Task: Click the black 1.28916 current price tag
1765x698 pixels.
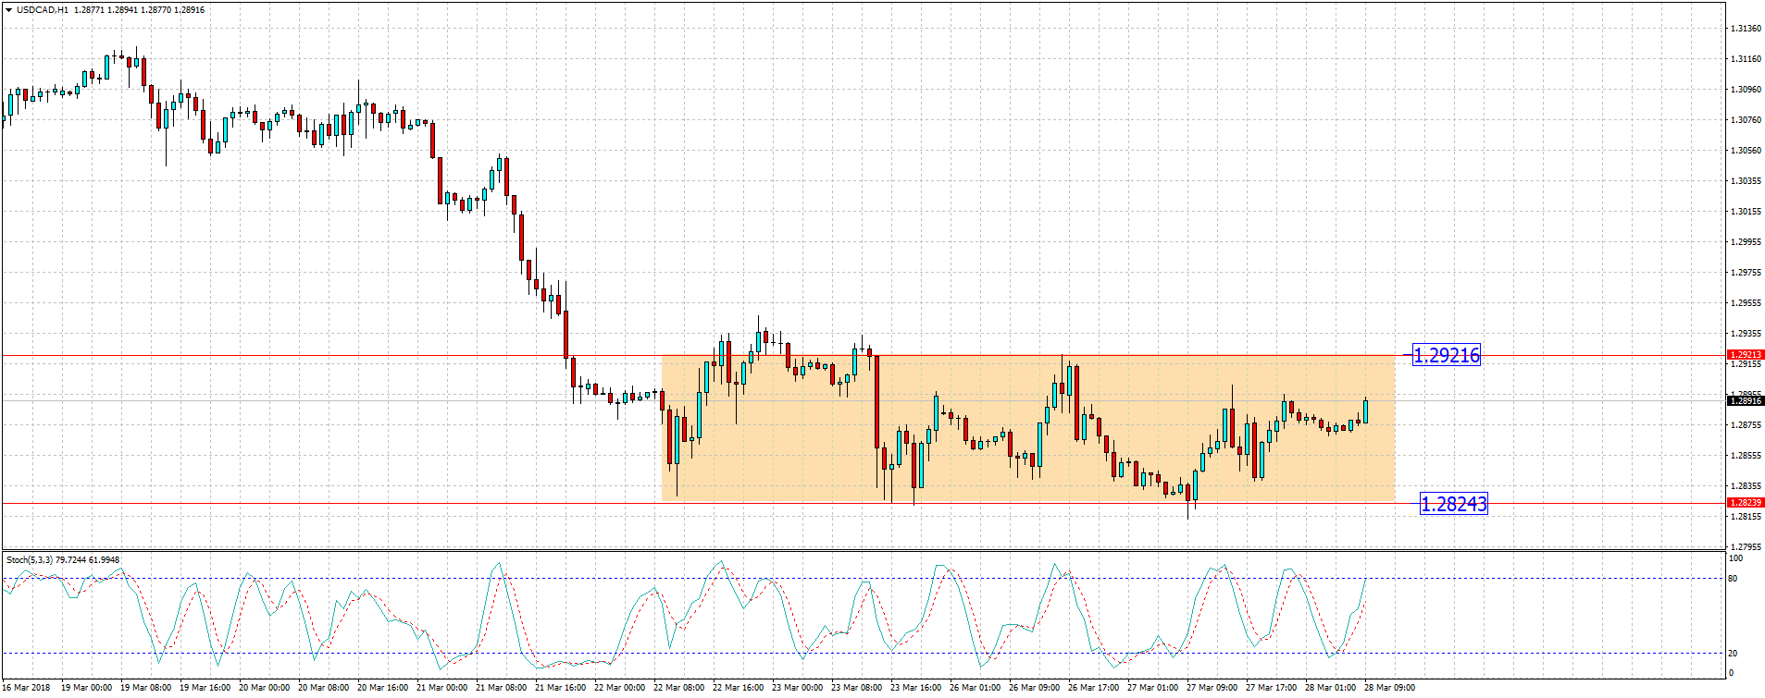Action: [1746, 401]
